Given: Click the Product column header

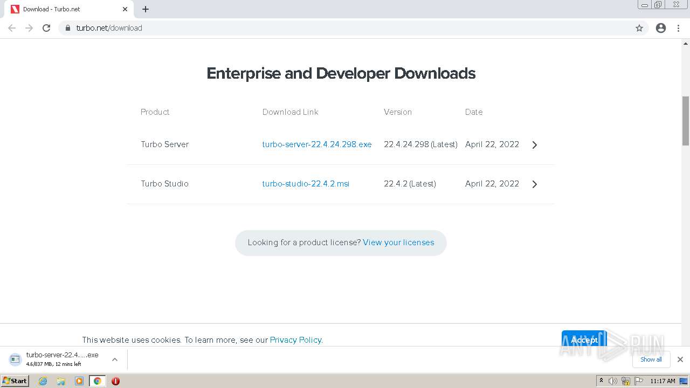Looking at the screenshot, I should (x=155, y=112).
